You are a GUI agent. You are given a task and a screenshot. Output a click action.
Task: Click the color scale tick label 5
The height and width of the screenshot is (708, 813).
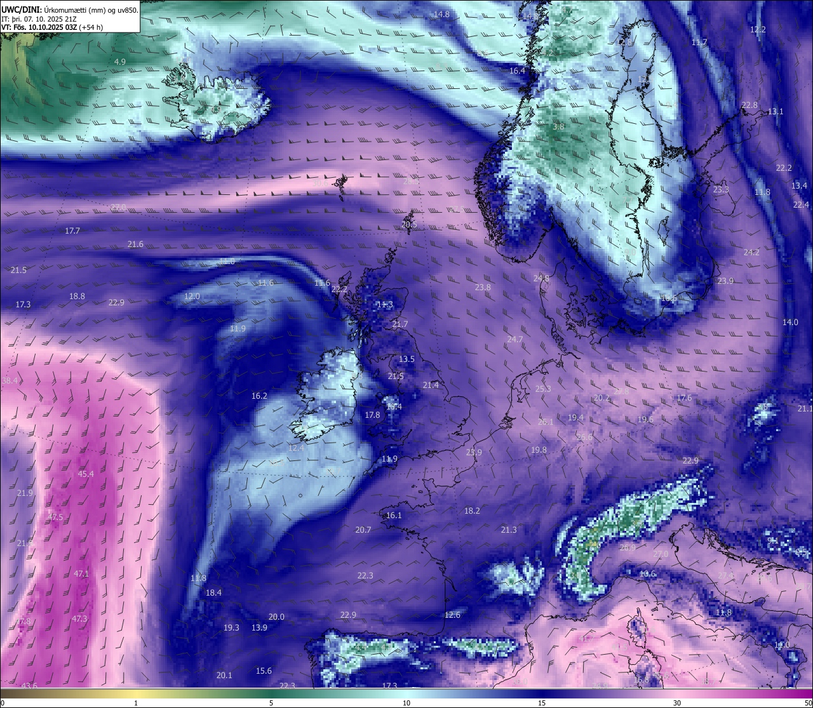pyautogui.click(x=271, y=703)
